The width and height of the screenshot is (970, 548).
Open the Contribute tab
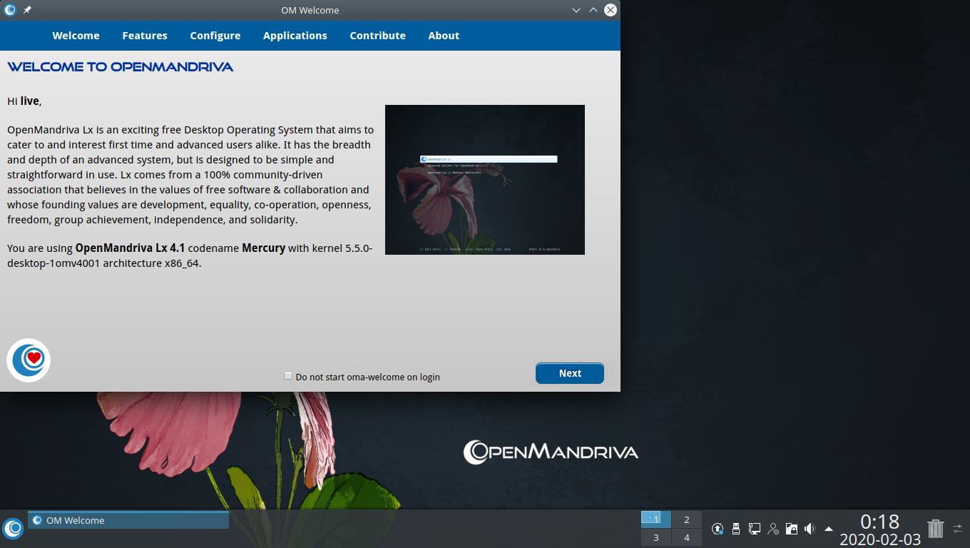(377, 36)
